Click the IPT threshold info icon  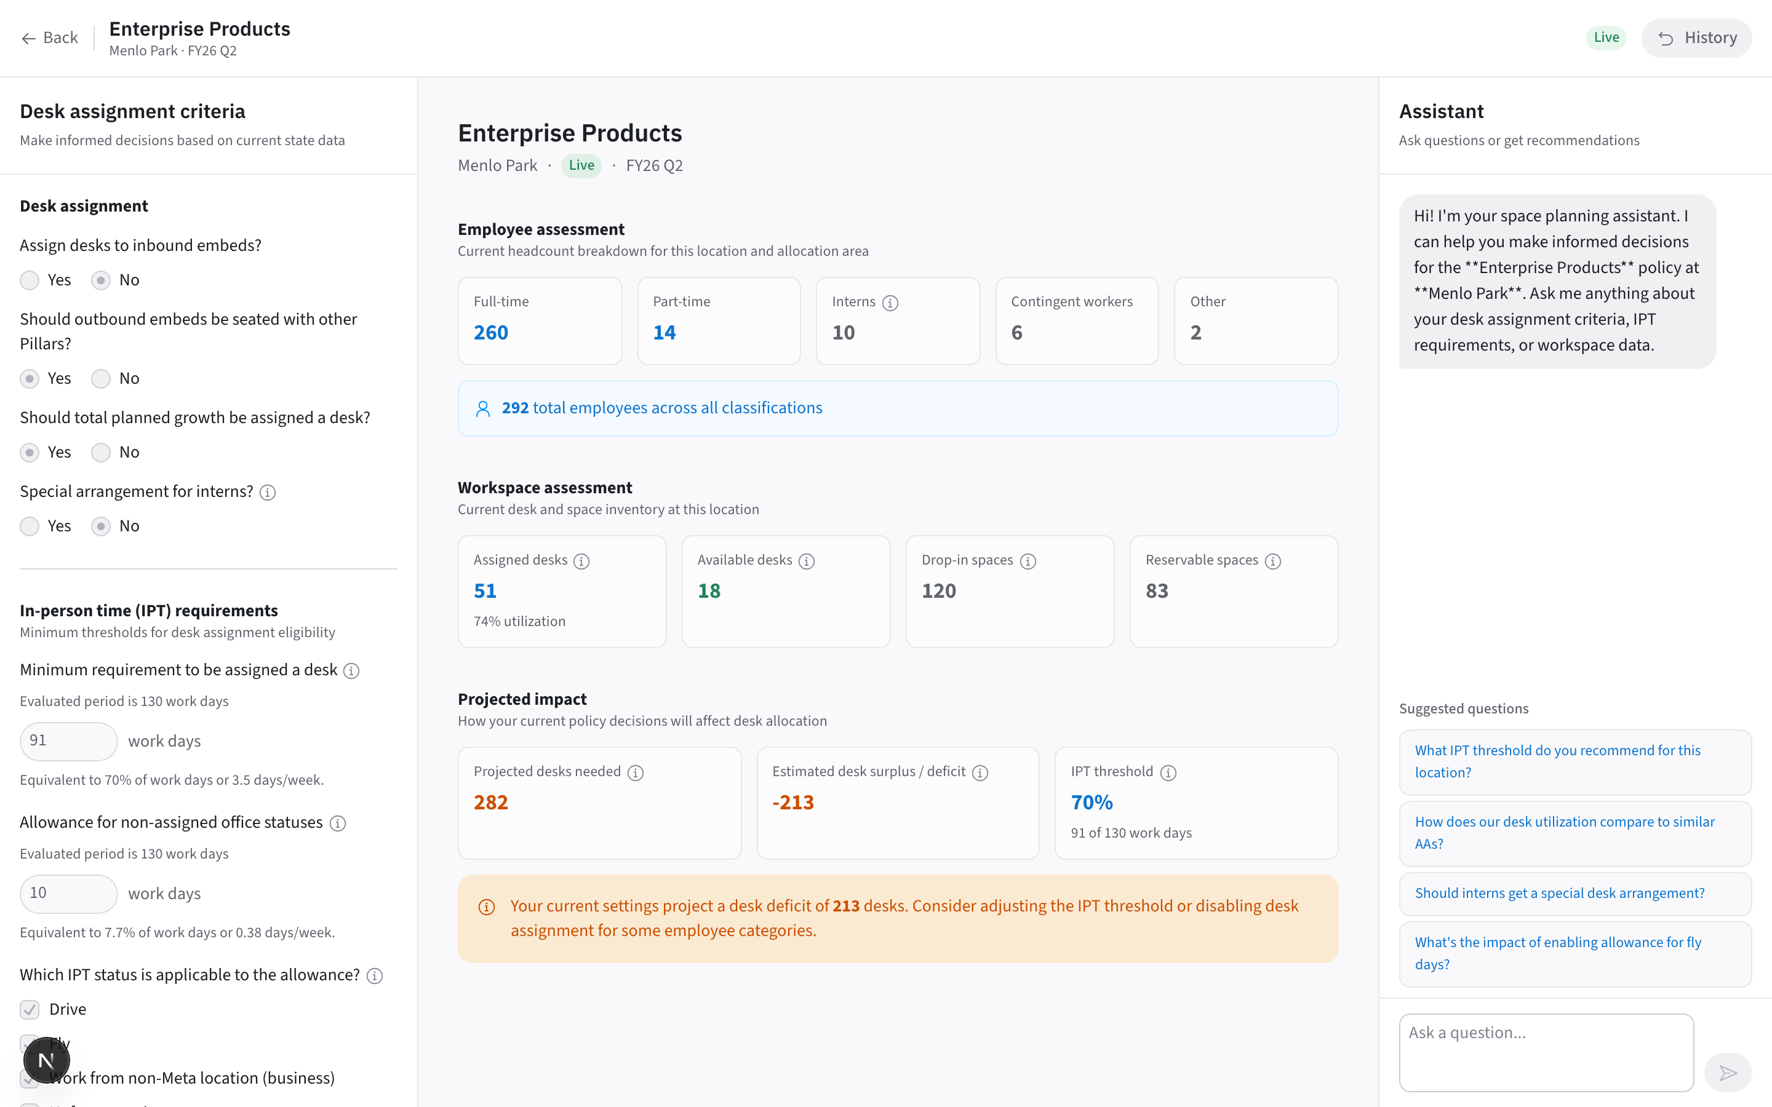[1168, 772]
